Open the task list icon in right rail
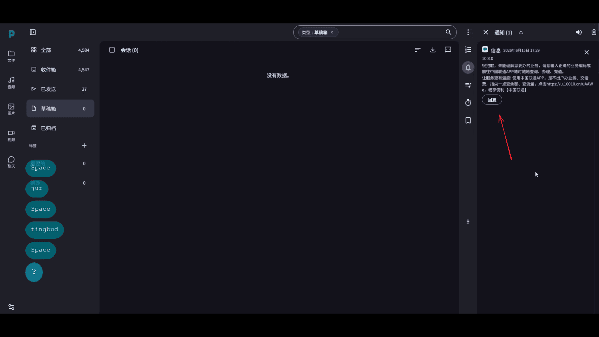Viewport: 599px width, 337px height. pyautogui.click(x=468, y=50)
